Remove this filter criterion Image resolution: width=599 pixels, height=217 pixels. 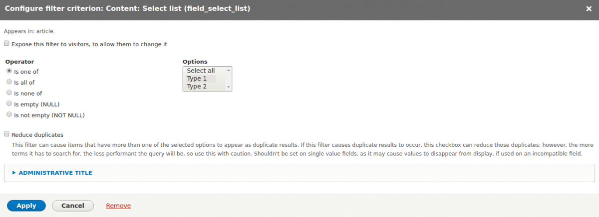(118, 206)
